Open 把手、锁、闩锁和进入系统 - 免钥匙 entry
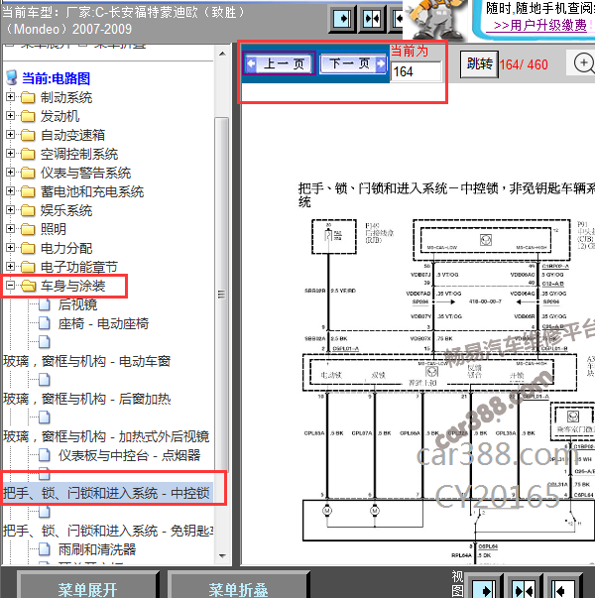This screenshot has width=595, height=598. [108, 531]
